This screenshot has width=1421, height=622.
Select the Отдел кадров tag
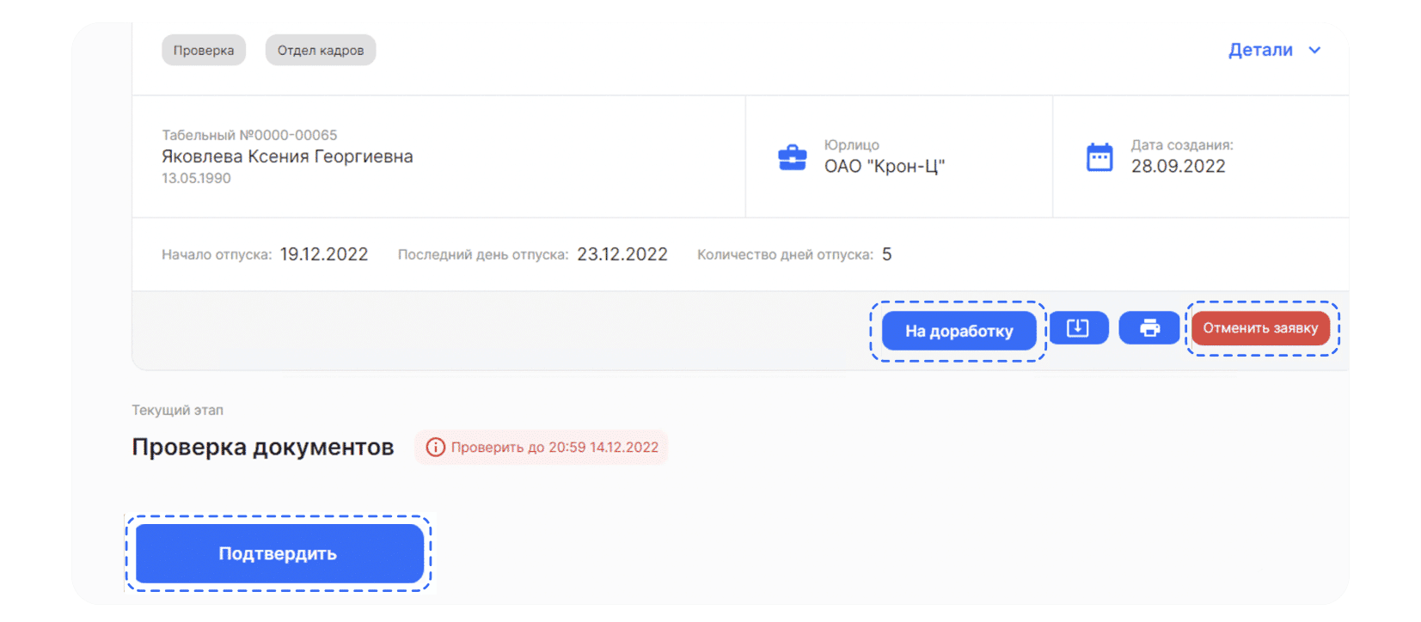[321, 51]
